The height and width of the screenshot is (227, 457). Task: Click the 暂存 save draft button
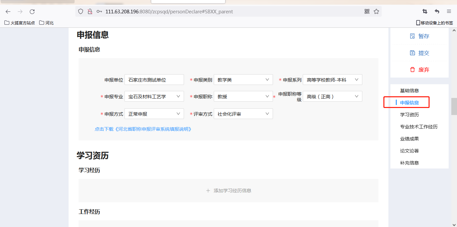[x=420, y=36]
